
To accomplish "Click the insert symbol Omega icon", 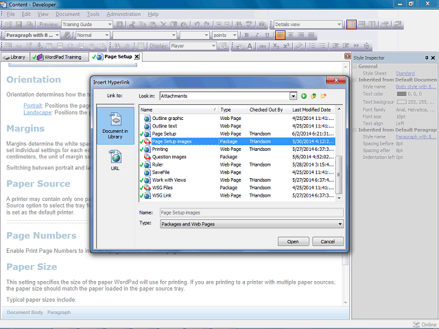I will tap(70, 46).
